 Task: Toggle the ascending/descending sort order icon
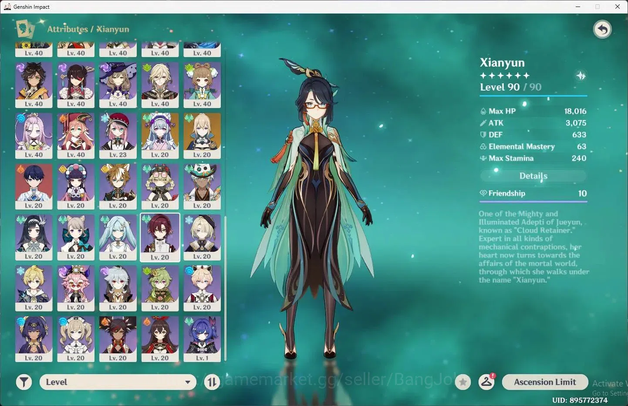(212, 382)
